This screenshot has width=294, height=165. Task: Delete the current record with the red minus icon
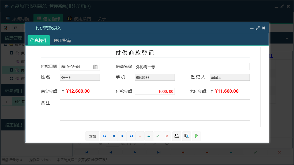[x=140, y=136]
